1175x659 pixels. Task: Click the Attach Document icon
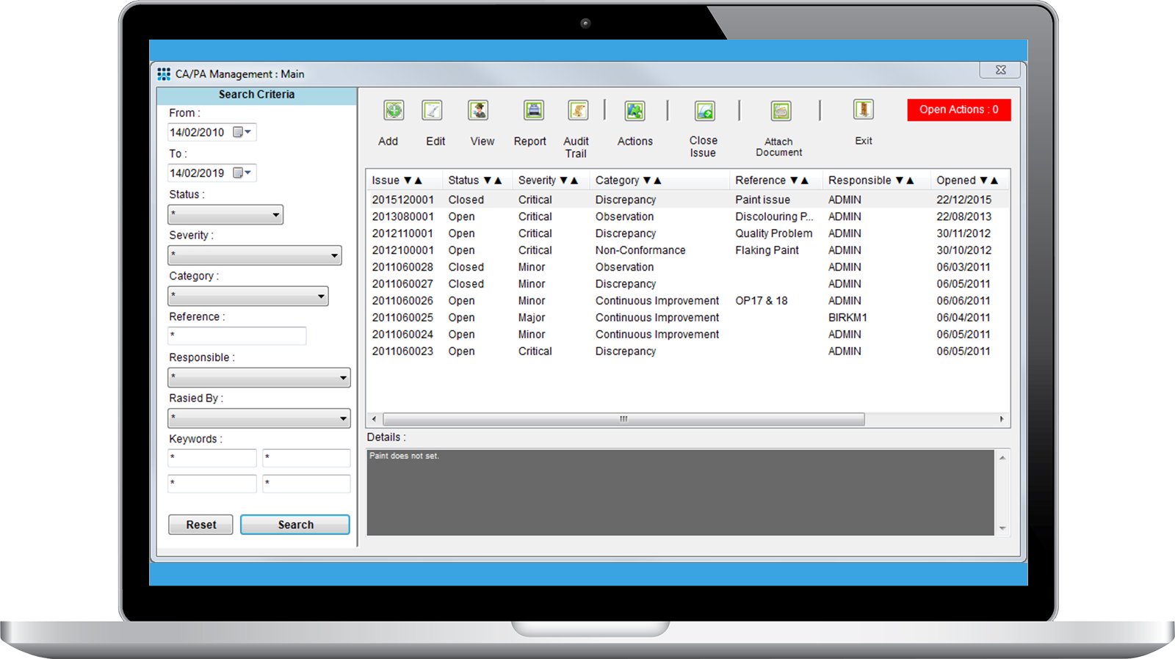(781, 112)
